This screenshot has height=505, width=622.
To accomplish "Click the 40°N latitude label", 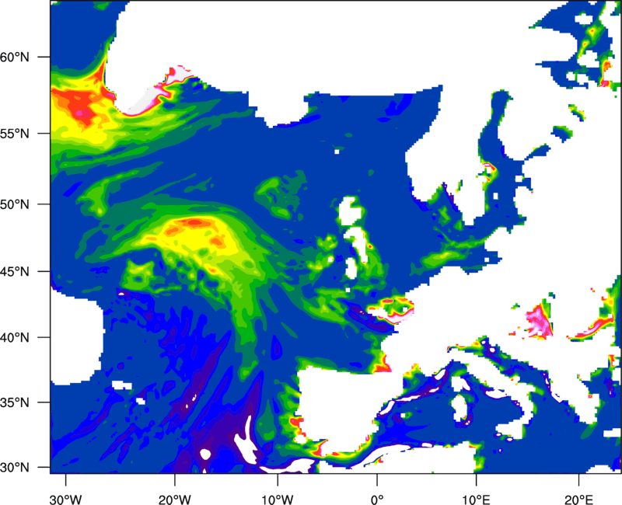I will (15, 338).
